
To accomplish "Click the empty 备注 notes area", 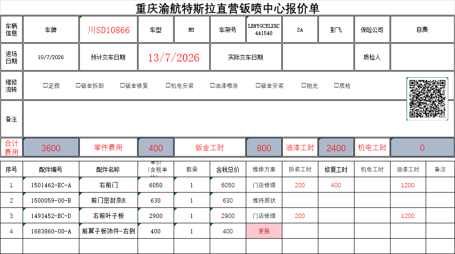I will pyautogui.click(x=215, y=119).
